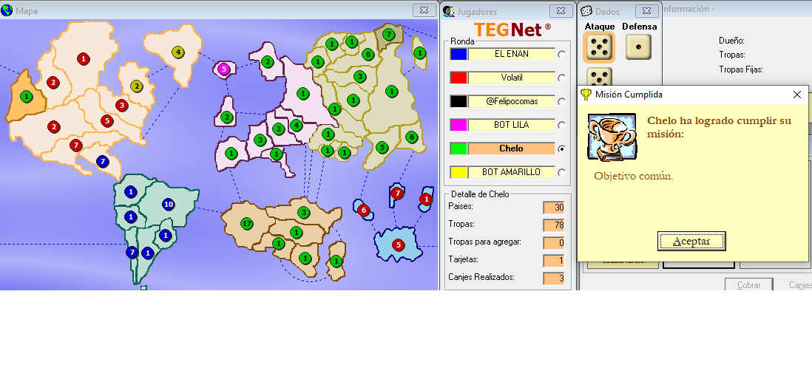Click the yellow army token with 4 troops
812x376 pixels.
(177, 52)
